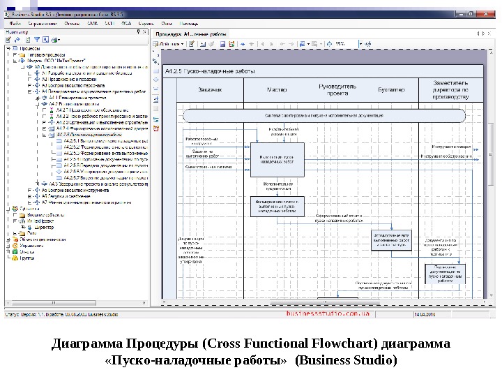Select the Группы tree node
Viewport: 502px width, 377px height.
(27, 258)
